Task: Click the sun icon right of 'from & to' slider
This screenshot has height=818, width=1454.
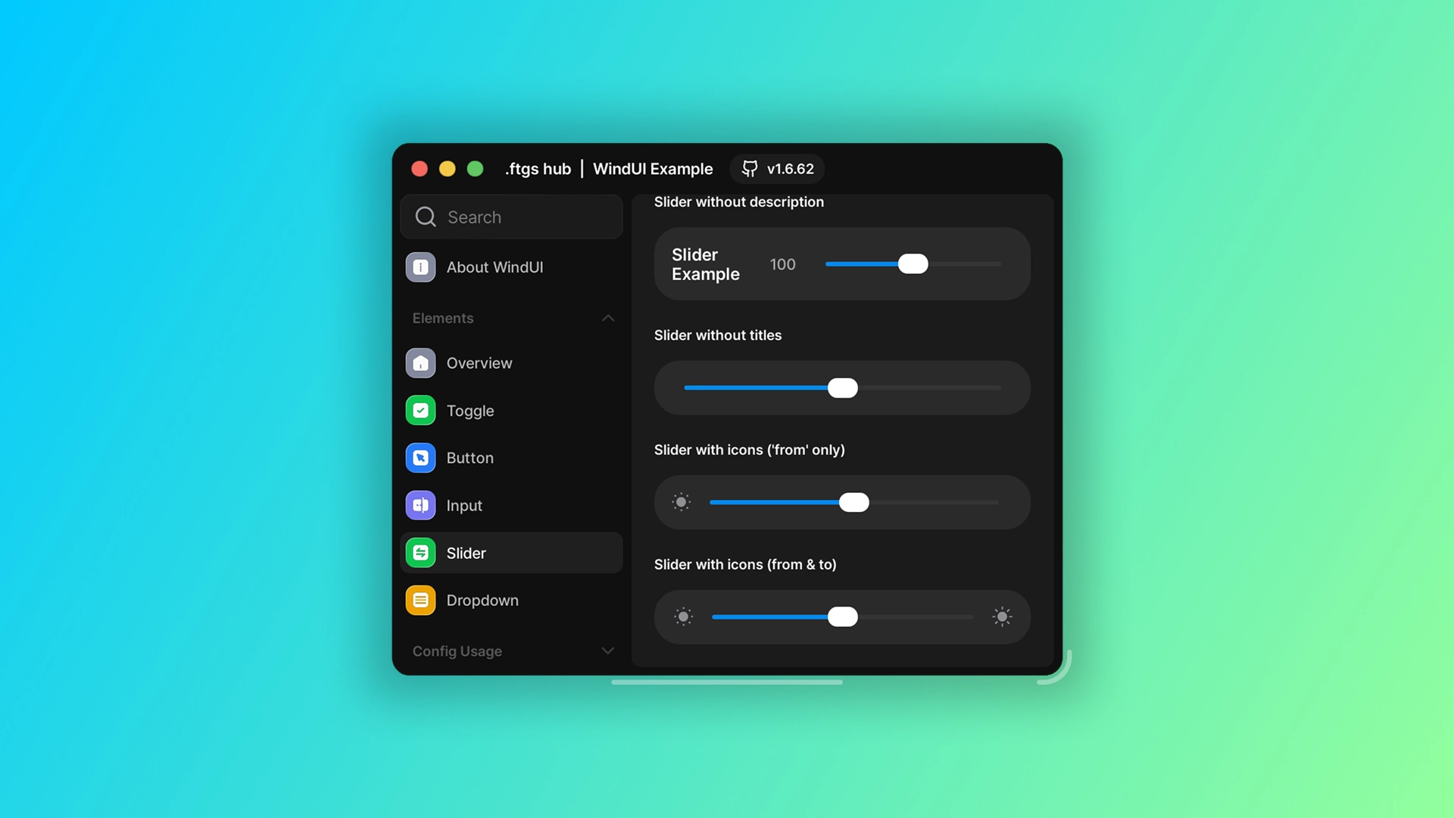Action: 1003,617
